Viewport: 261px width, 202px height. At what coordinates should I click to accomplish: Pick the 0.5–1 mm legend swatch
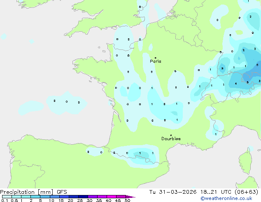pos(16,197)
